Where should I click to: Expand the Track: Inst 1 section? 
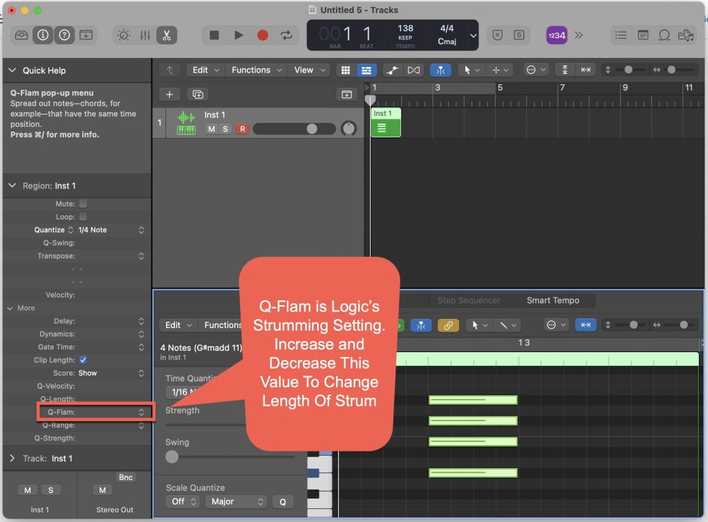(x=12, y=458)
